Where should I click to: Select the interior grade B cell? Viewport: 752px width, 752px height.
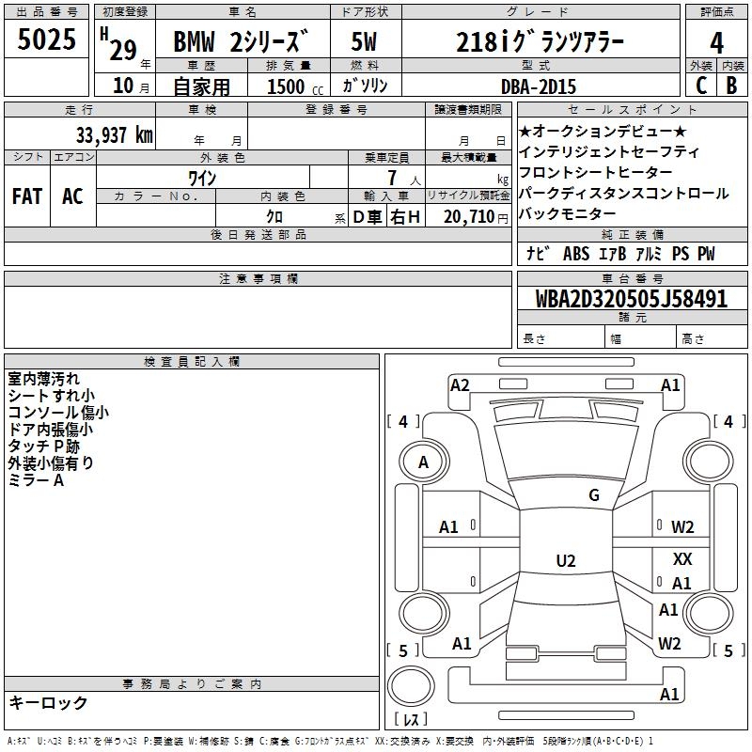pos(732,84)
